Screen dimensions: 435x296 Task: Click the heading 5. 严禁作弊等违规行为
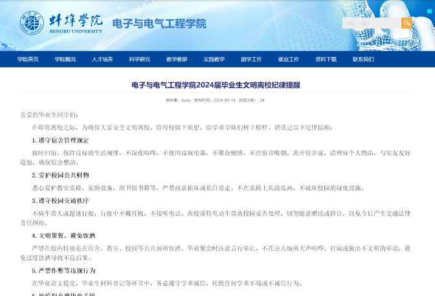63,271
